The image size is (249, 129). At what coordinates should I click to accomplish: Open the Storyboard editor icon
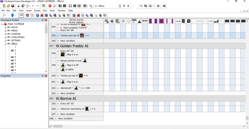[x=60, y=6]
